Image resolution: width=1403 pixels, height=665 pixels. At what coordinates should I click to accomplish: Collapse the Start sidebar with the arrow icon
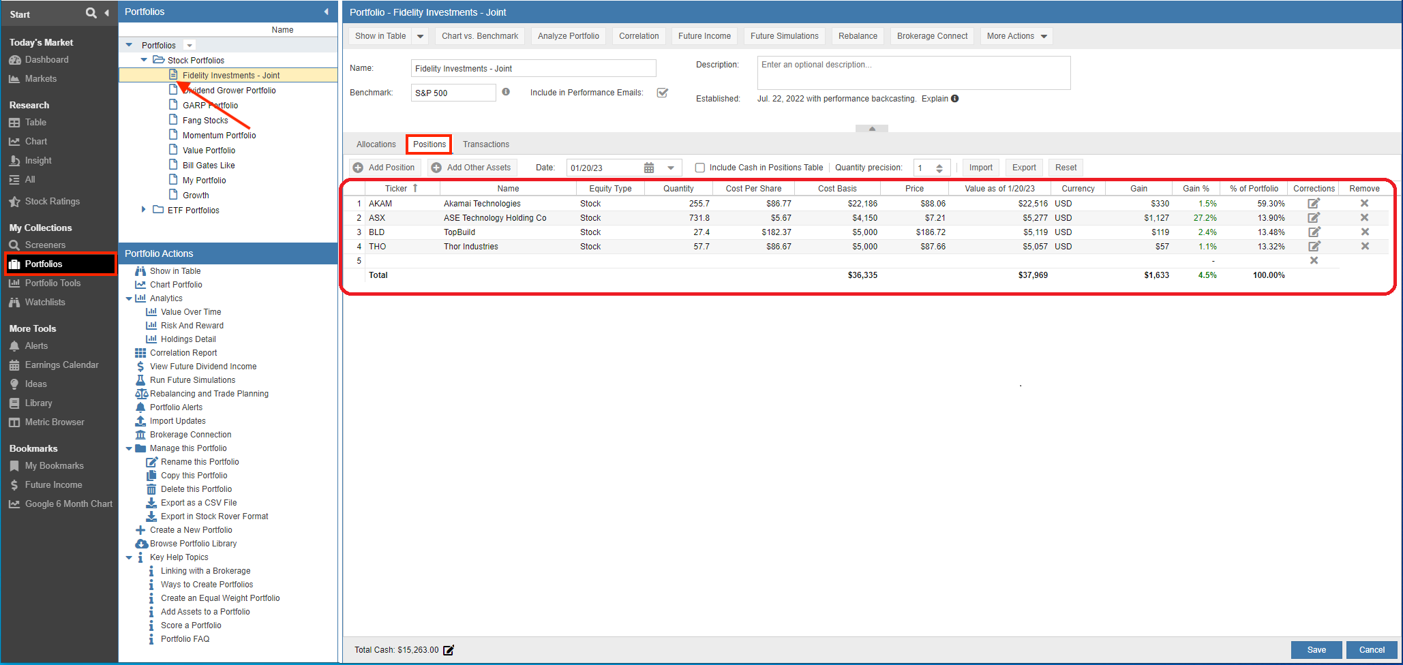106,13
